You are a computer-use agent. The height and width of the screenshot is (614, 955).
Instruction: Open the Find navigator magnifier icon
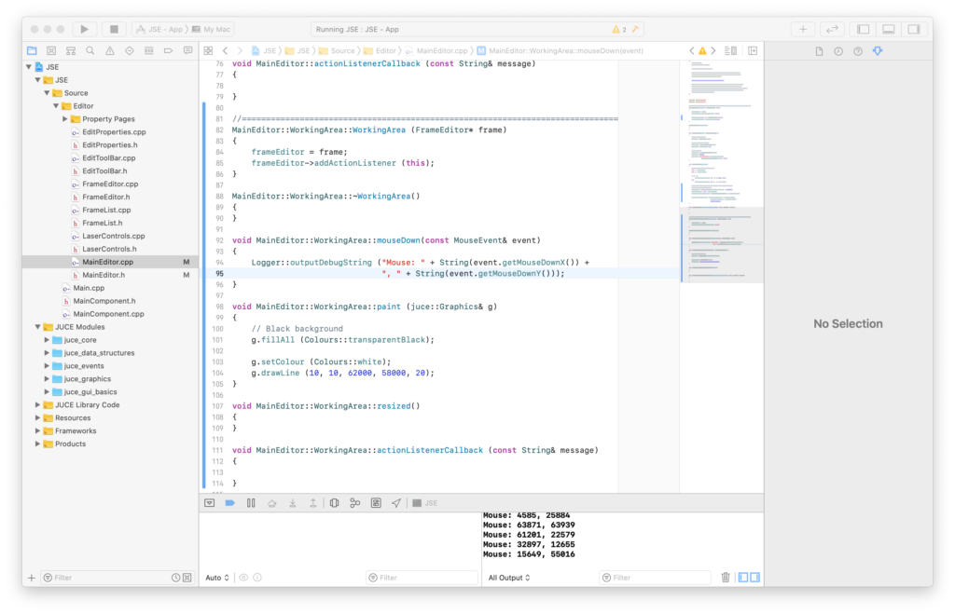90,50
